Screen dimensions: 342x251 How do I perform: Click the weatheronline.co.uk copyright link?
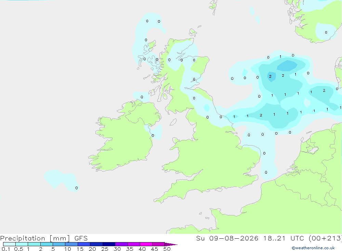click(x=313, y=248)
